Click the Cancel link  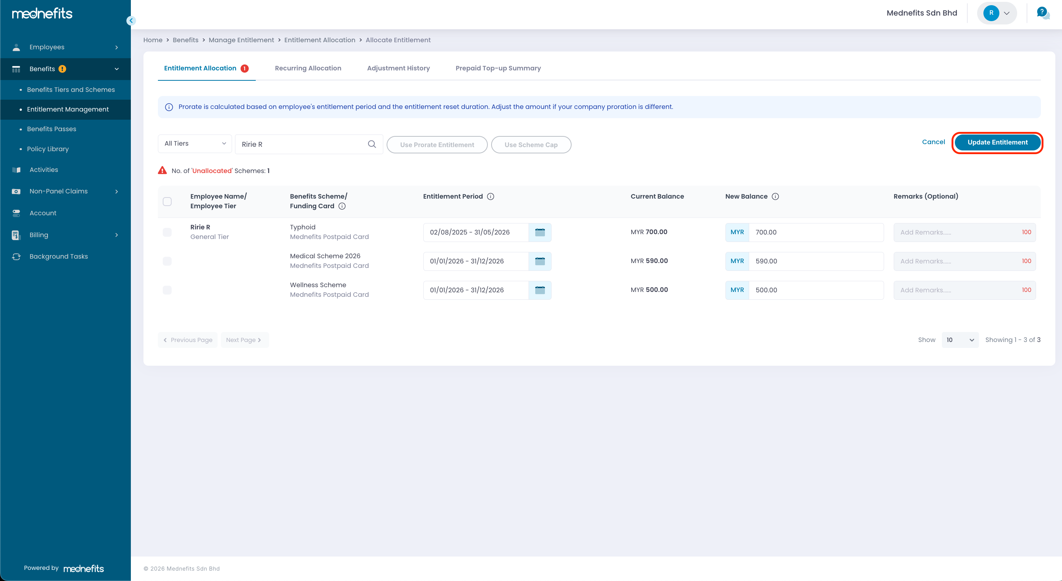click(933, 142)
